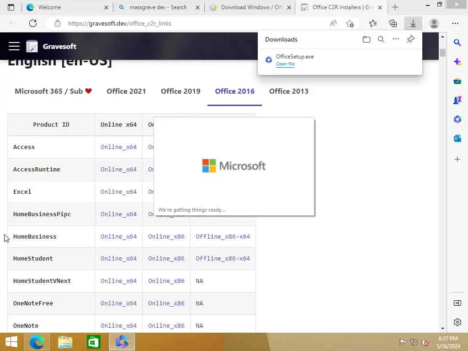The image size is (468, 351).
Task: Open sidebar Tools briefcase icon
Action: (x=457, y=81)
